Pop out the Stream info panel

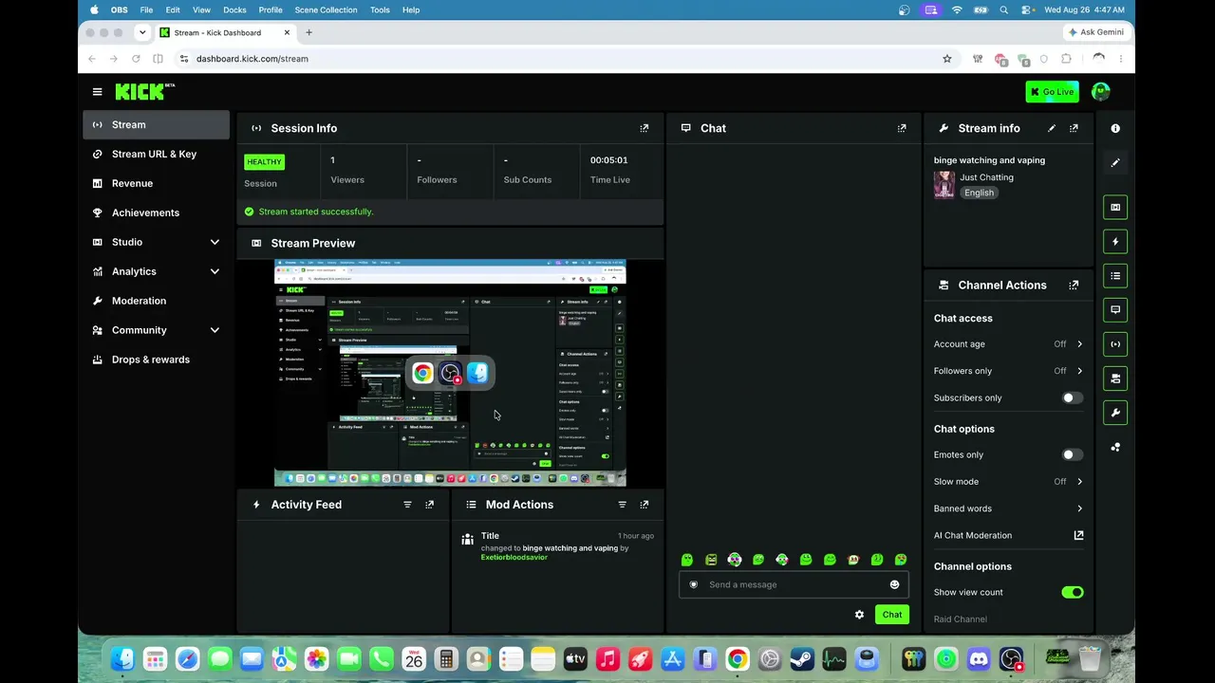1074,128
